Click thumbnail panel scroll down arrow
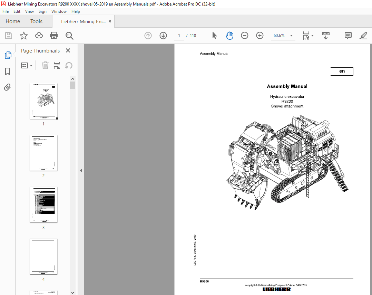372x295 pixels. pyautogui.click(x=72, y=293)
